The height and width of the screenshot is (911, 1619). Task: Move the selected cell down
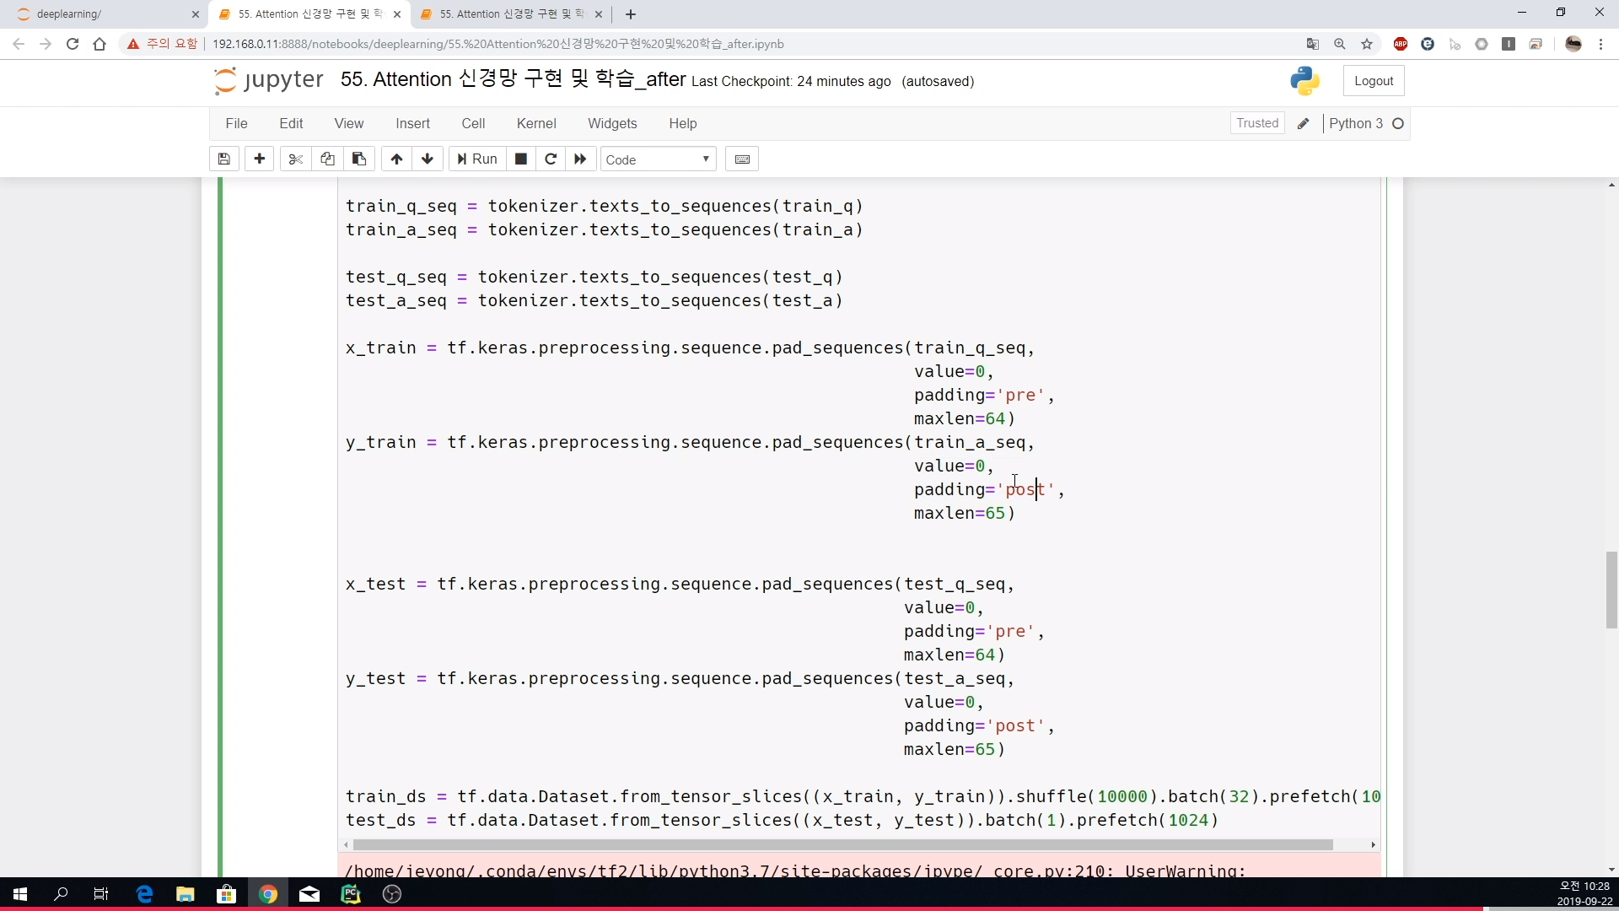point(428,159)
